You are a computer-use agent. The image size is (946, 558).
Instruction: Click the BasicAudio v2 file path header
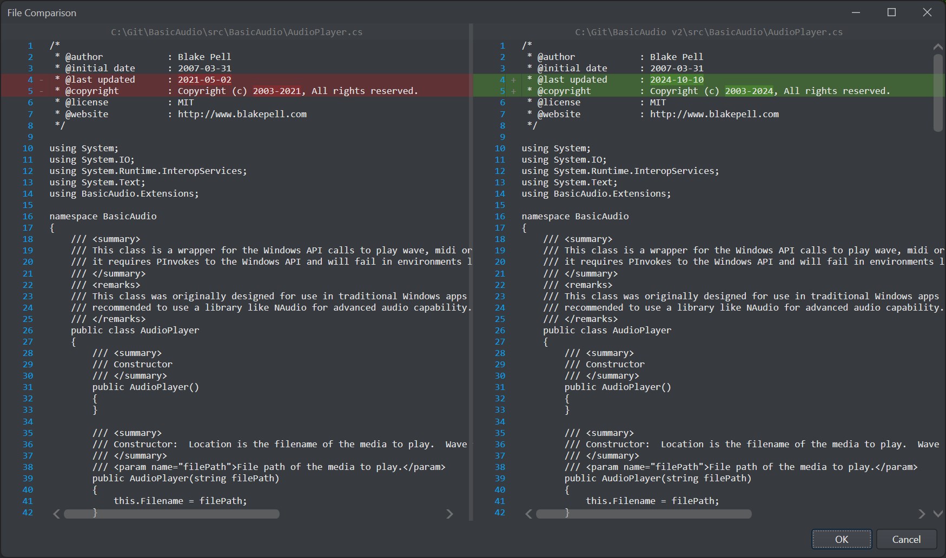pyautogui.click(x=709, y=32)
